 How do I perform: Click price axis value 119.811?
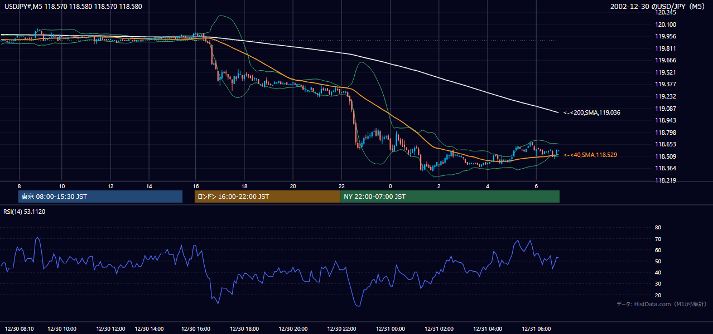click(x=666, y=48)
